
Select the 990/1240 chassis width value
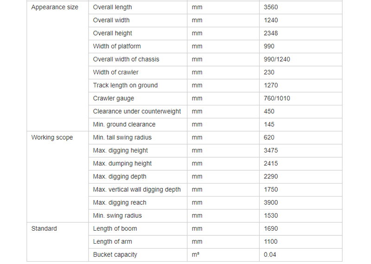click(277, 59)
